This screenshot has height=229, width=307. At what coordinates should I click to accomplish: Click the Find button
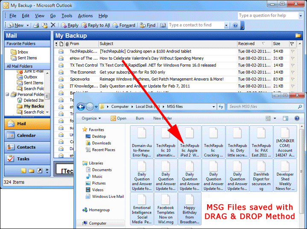(148, 25)
